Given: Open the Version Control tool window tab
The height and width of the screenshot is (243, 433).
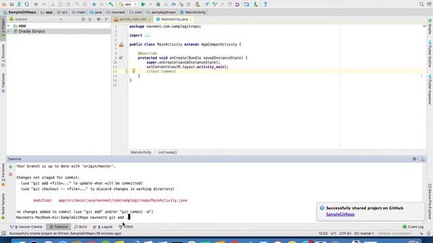Looking at the screenshot, I should pos(26,227).
